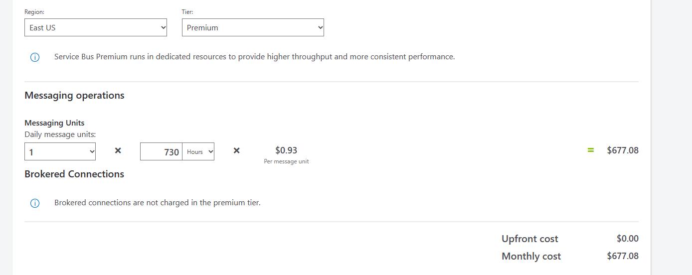Open the Daily message units dropdown

pyautogui.click(x=60, y=152)
